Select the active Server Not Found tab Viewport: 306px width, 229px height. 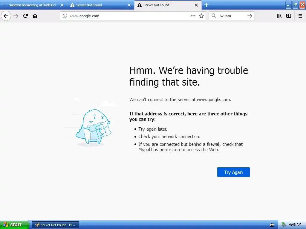click(x=168, y=5)
